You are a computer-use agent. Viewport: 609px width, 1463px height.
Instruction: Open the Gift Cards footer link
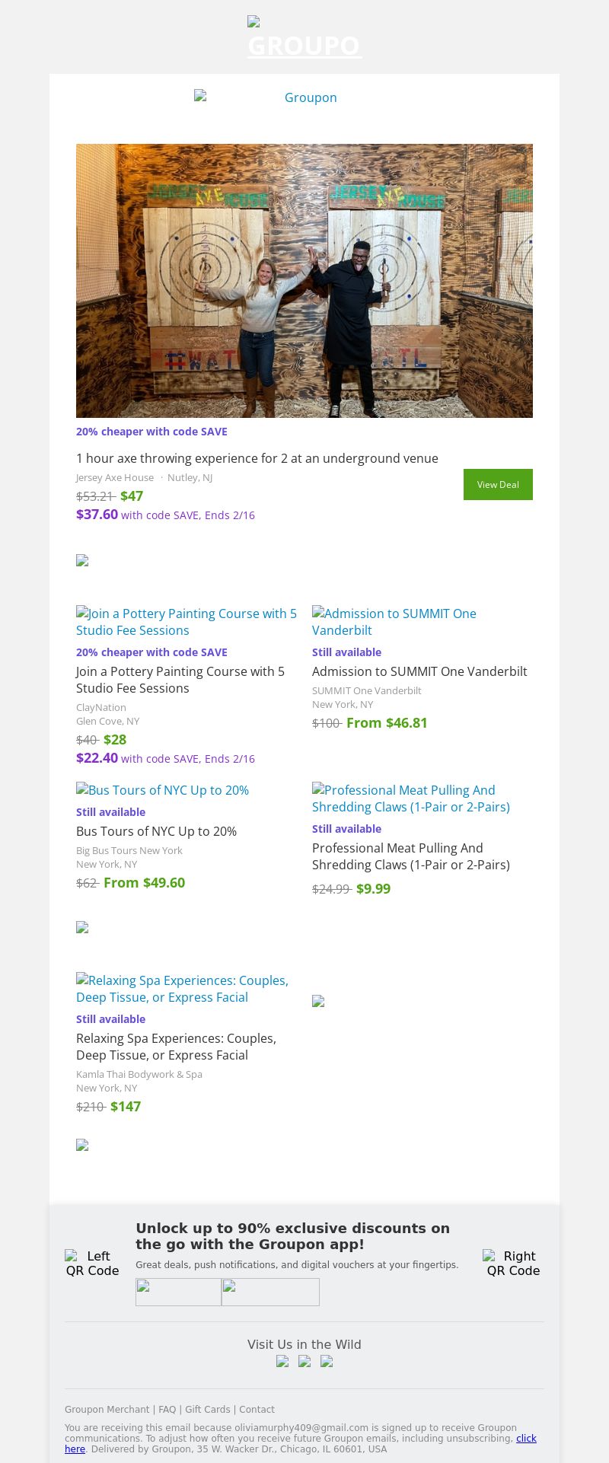[x=207, y=1410]
